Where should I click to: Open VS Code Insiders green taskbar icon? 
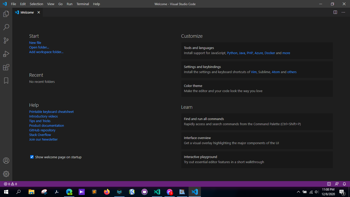157,192
